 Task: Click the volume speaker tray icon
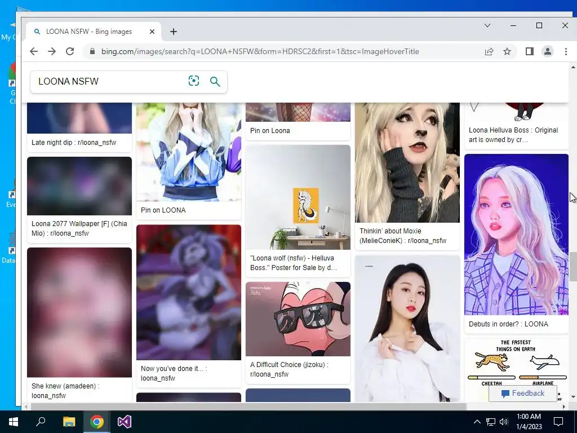(x=504, y=422)
